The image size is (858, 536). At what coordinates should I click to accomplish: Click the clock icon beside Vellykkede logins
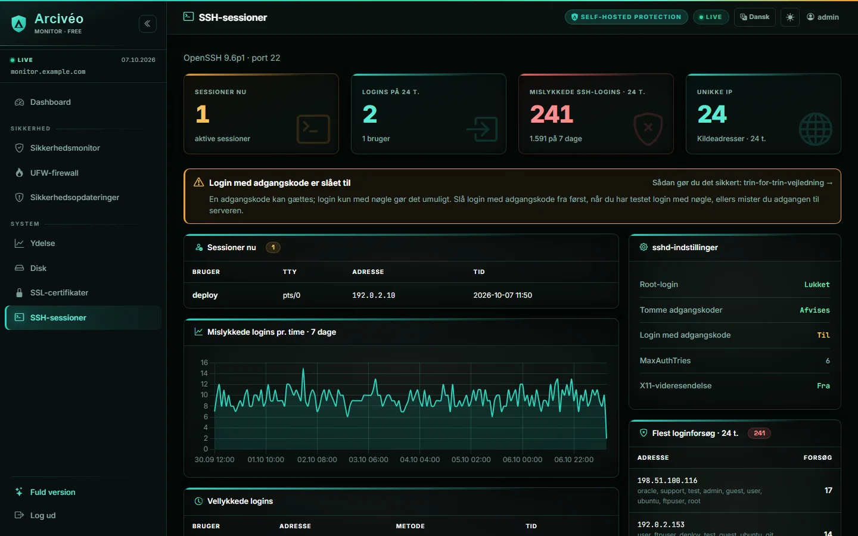pyautogui.click(x=198, y=501)
